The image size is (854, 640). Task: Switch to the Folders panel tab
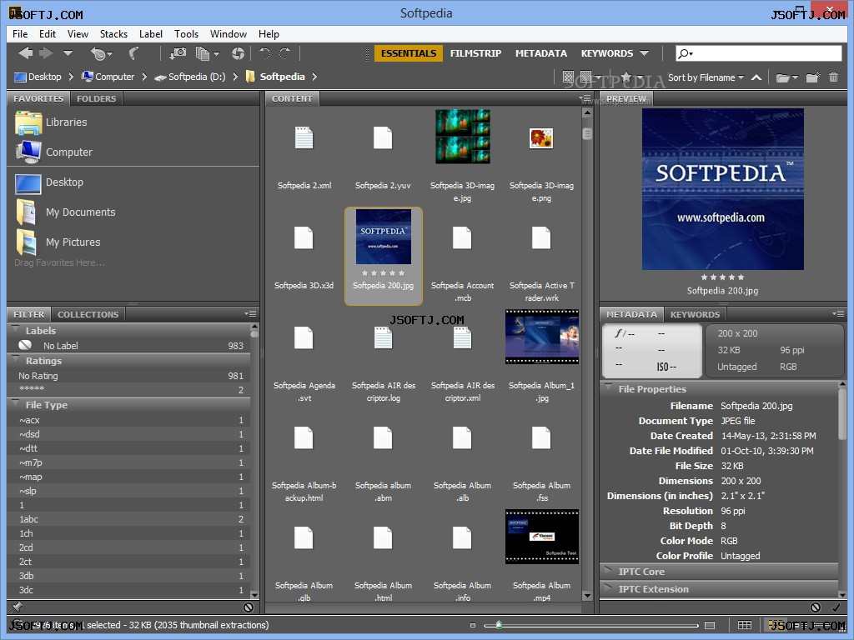pos(96,98)
